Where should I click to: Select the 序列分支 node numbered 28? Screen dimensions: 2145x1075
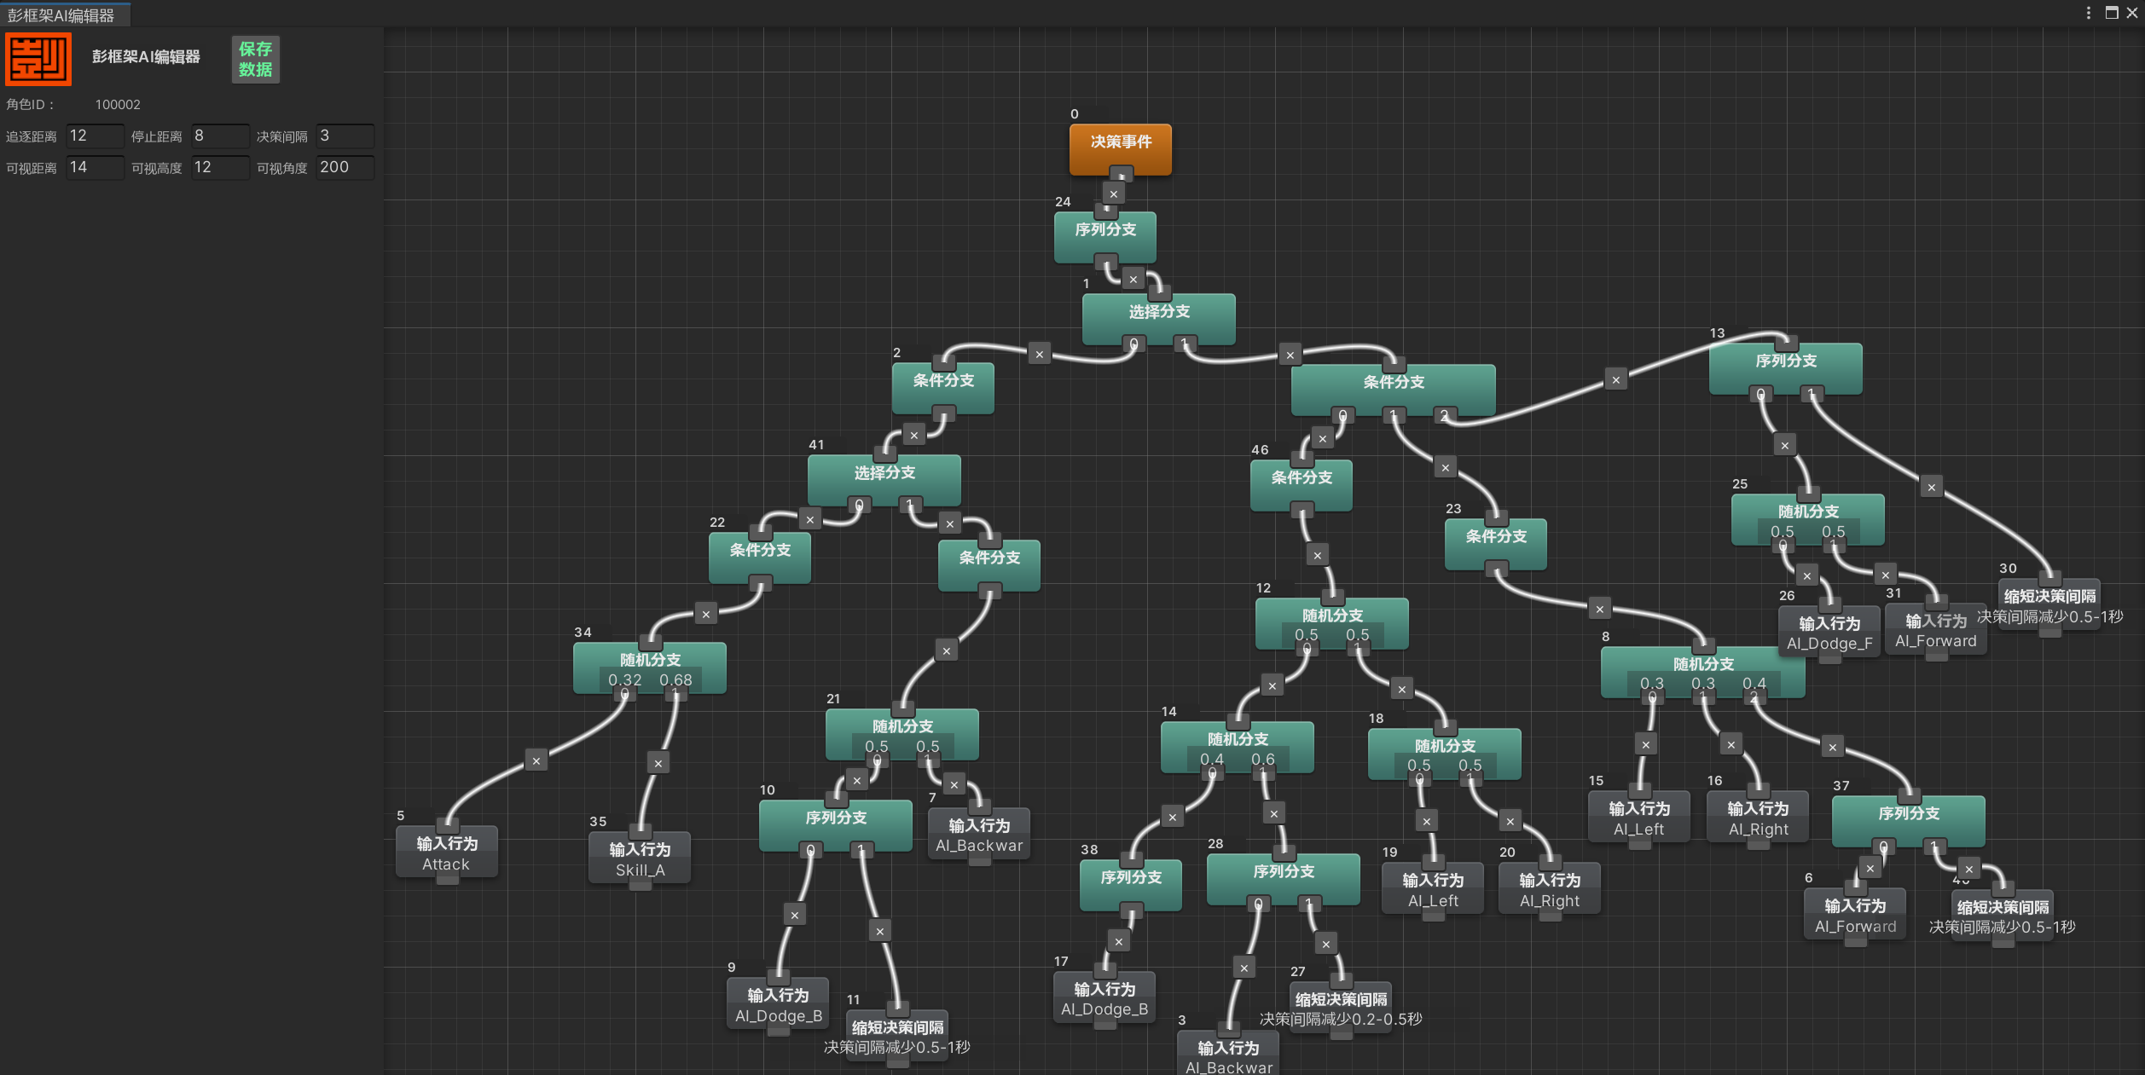(x=1284, y=879)
